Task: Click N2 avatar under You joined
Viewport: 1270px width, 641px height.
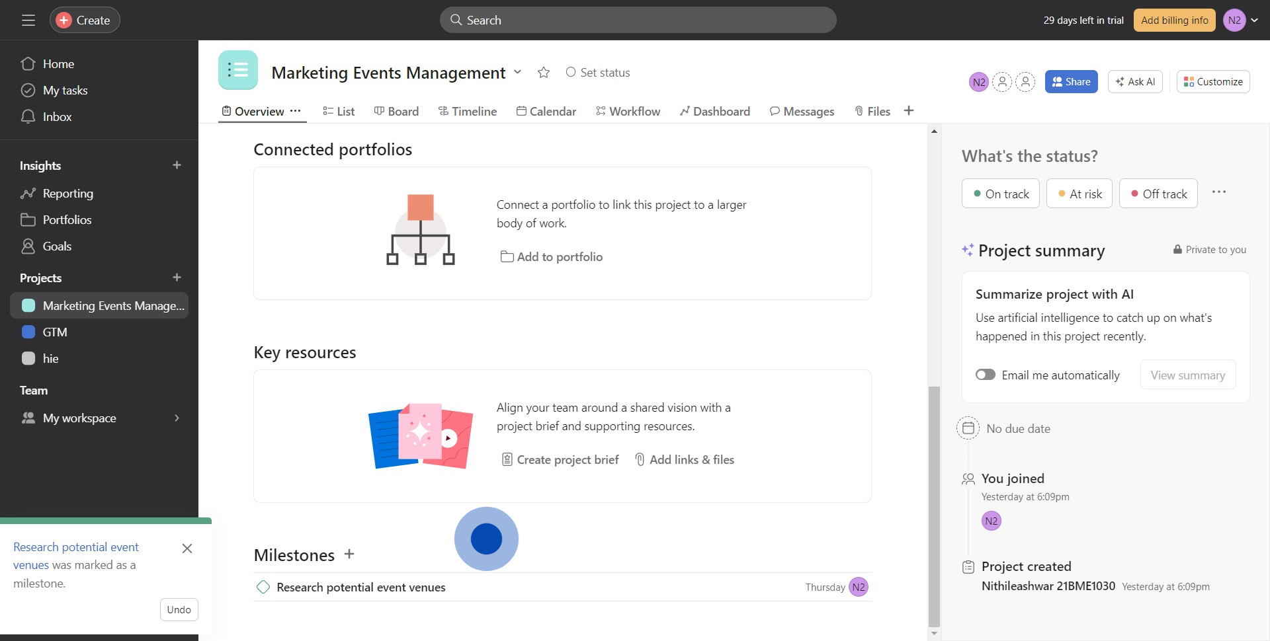Action: (991, 521)
